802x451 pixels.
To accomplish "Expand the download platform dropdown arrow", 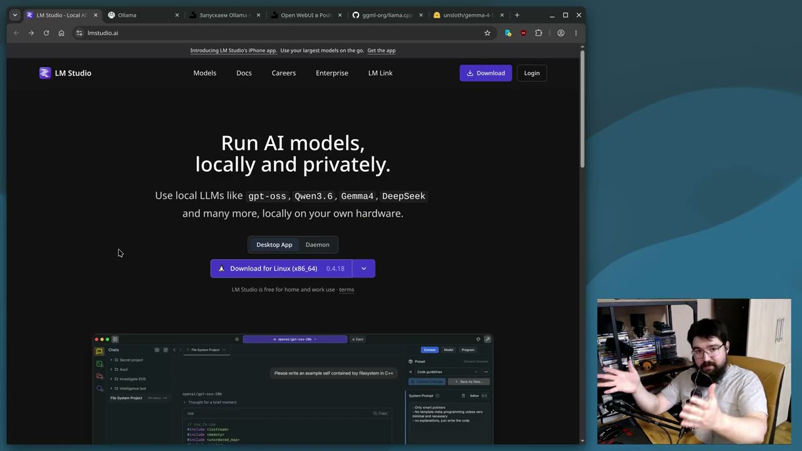I will [363, 269].
